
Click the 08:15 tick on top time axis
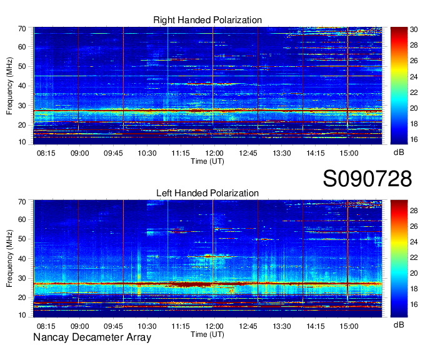click(x=46, y=153)
